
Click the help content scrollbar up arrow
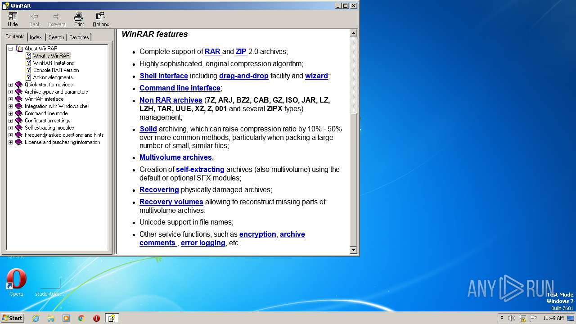click(353, 33)
